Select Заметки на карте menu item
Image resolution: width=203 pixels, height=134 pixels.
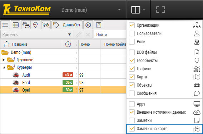point(164,129)
